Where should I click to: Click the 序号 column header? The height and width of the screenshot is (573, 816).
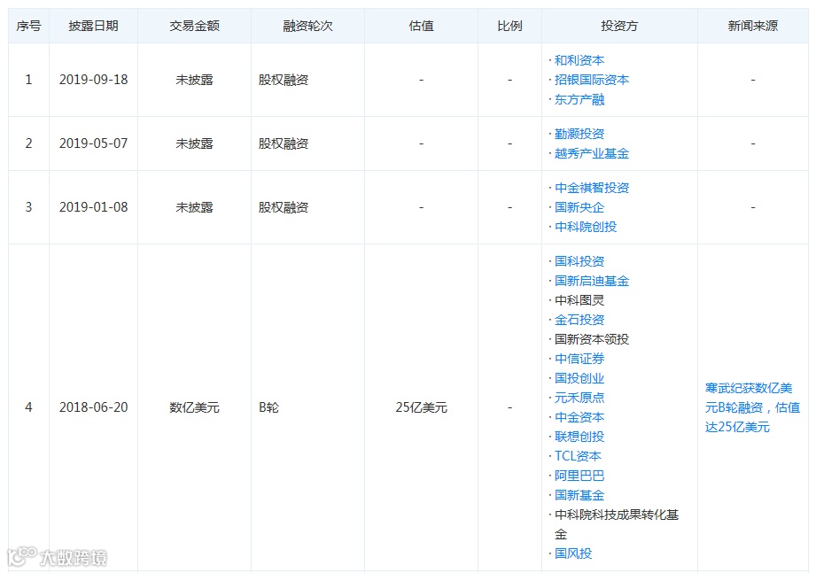[x=28, y=26]
